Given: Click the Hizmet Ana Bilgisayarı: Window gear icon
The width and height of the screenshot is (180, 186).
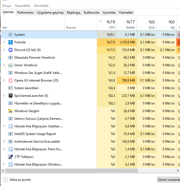Looking at the screenshot, I should pyautogui.click(x=11, y=164).
